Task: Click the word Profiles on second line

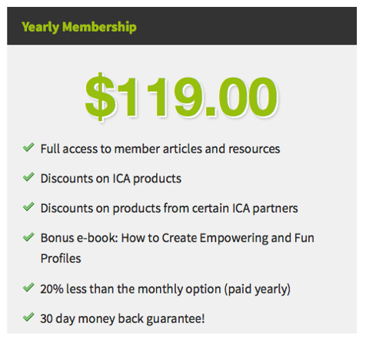Action: coord(61,259)
